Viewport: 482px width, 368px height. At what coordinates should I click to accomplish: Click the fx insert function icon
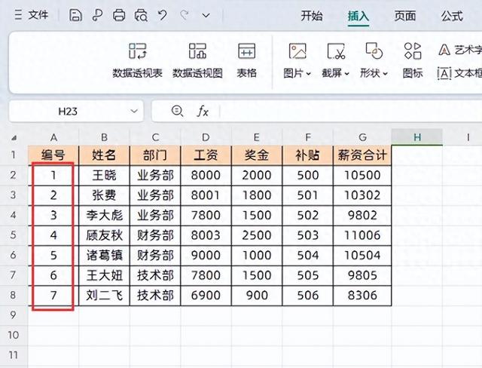(203, 111)
